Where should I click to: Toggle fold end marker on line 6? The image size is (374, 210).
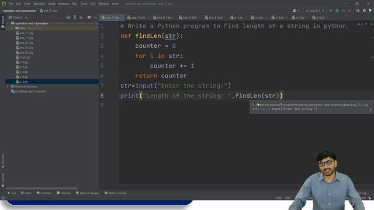(117, 76)
